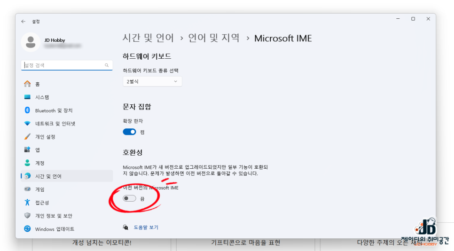
Task: Click the 계정 person icon
Action: click(x=27, y=163)
